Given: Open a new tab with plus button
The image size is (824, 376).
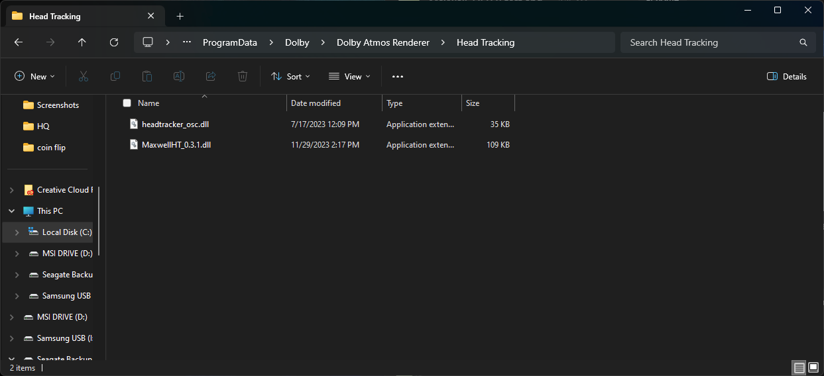Looking at the screenshot, I should pos(180,16).
